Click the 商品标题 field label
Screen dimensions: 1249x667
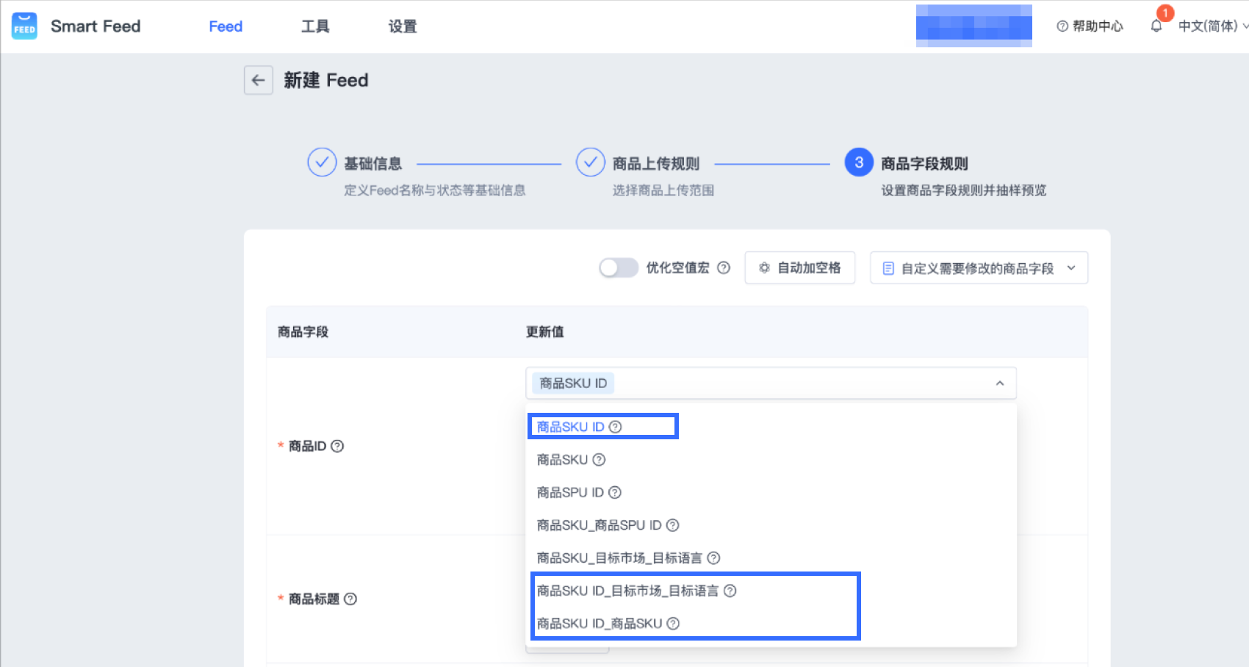click(314, 599)
